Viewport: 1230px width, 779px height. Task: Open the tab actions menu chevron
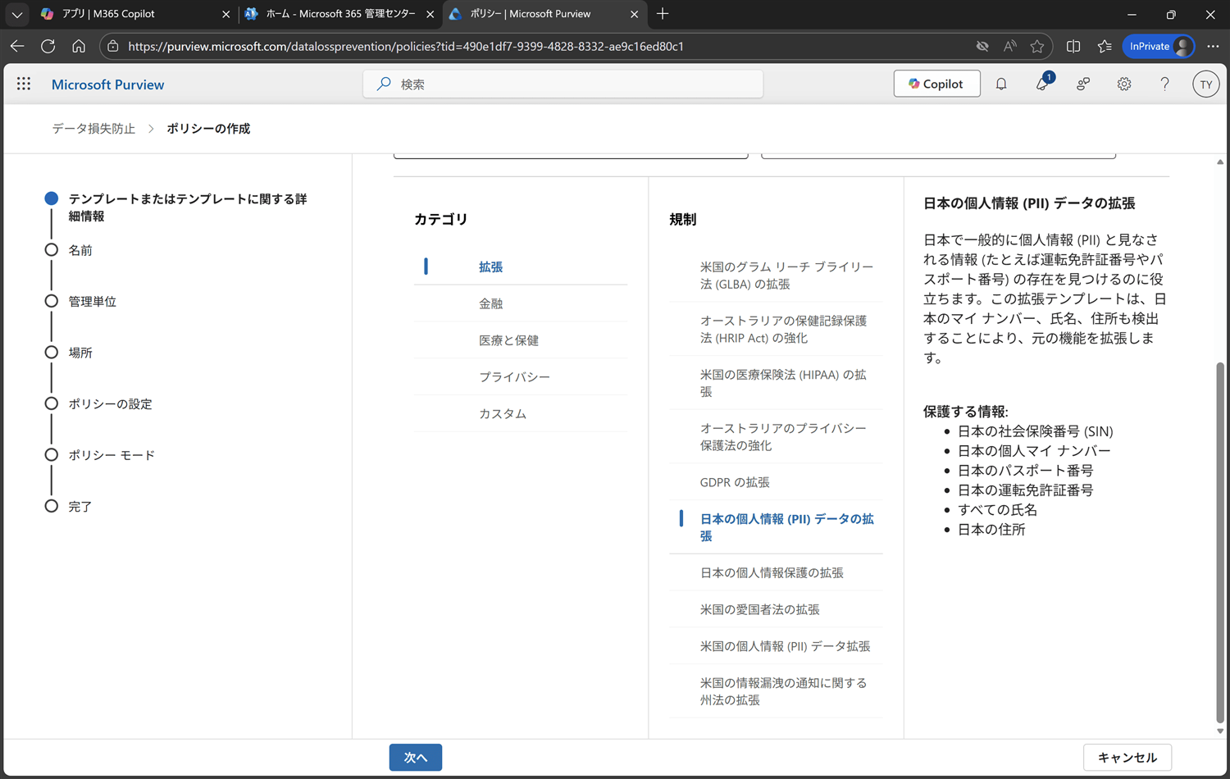click(17, 14)
